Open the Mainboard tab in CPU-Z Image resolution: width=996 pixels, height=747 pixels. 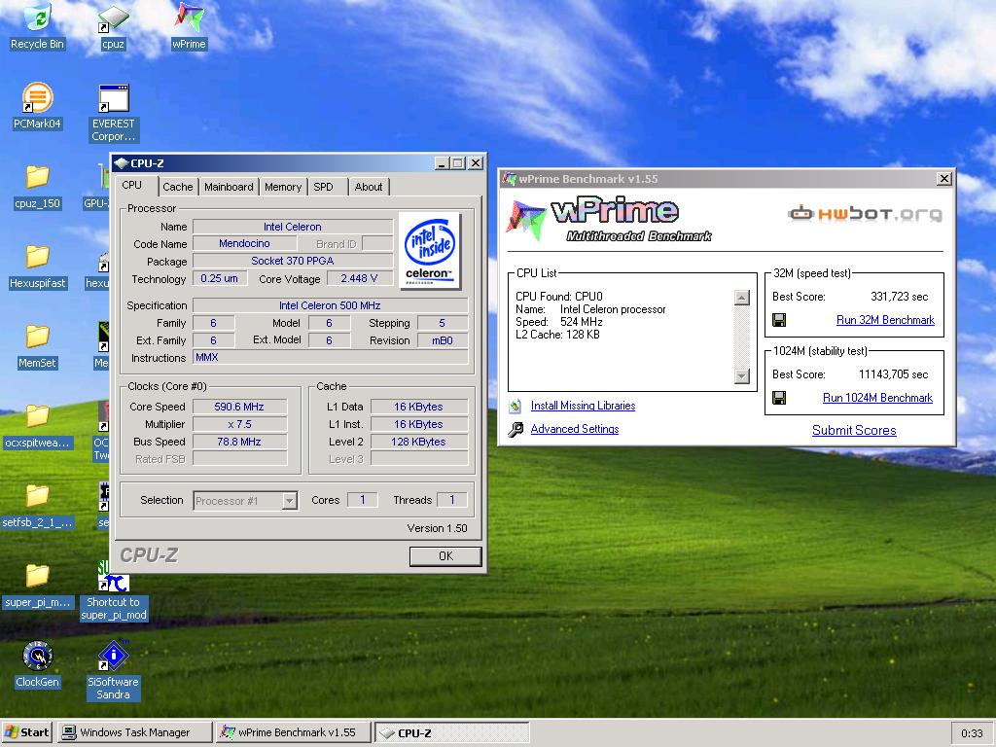[x=229, y=187]
